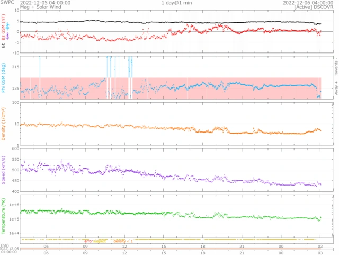Click the bottom timeline range bar
This screenshot has height=255, width=339.
(x=169, y=250)
